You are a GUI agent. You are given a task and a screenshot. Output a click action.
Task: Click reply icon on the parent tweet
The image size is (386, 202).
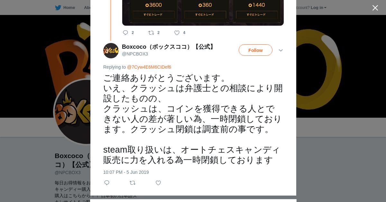point(125,33)
